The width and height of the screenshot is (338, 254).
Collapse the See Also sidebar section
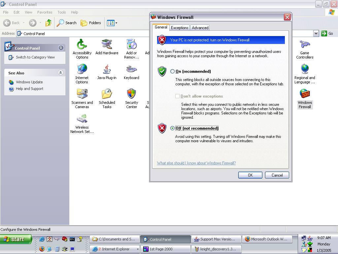pos(61,73)
